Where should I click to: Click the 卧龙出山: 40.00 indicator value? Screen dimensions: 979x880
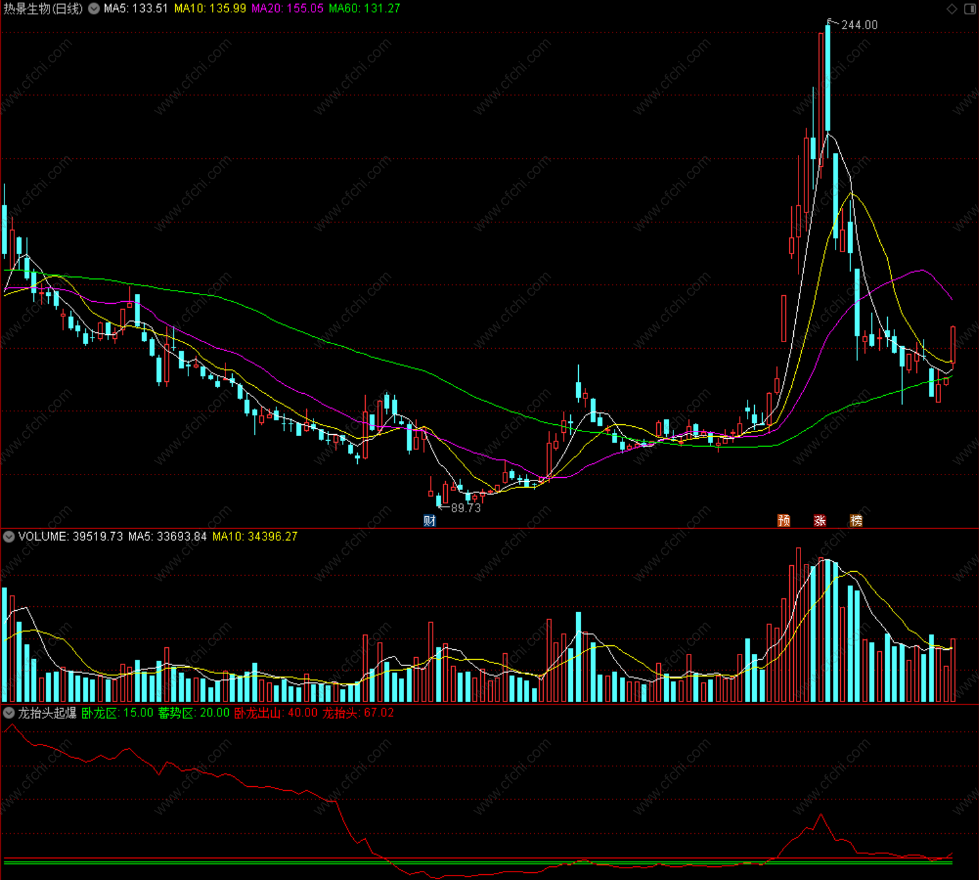tap(276, 712)
